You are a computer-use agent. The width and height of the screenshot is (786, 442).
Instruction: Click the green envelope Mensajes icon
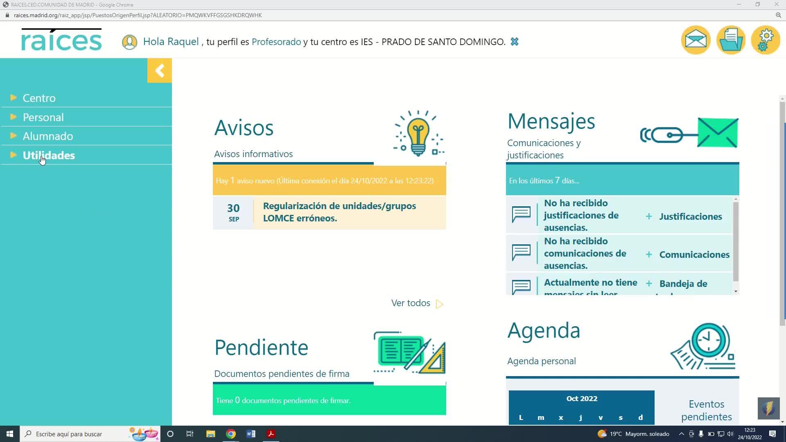pyautogui.click(x=717, y=133)
